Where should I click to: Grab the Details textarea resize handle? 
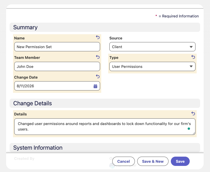194,133
